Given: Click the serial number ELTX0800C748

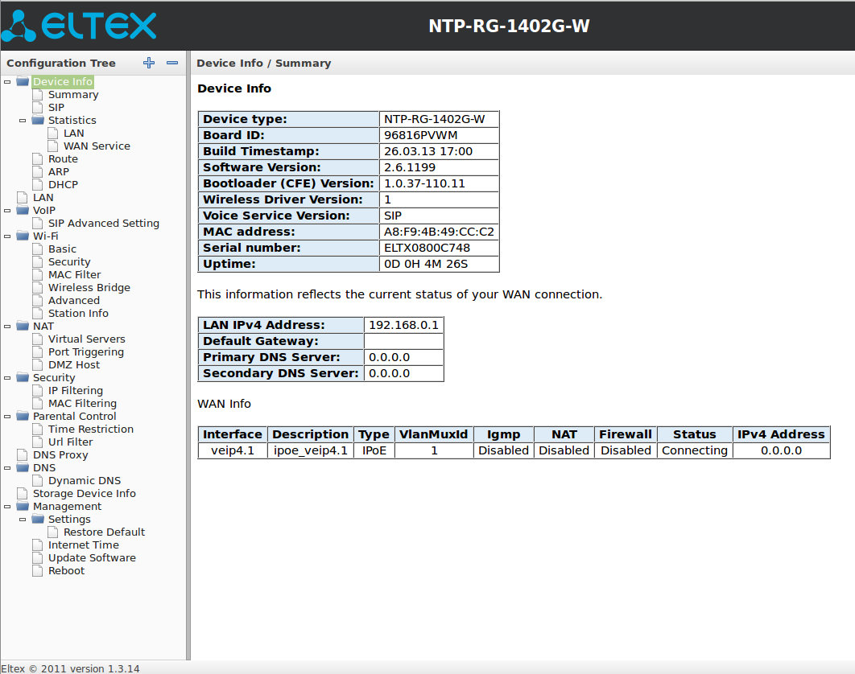Looking at the screenshot, I should (427, 248).
